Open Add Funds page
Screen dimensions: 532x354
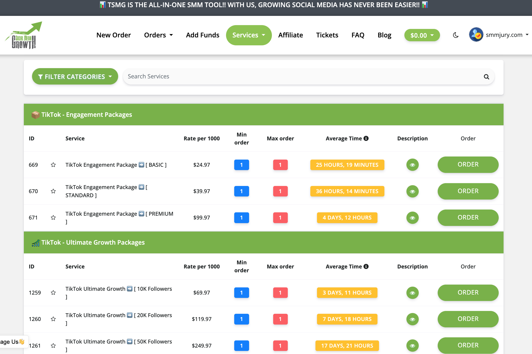coord(202,35)
